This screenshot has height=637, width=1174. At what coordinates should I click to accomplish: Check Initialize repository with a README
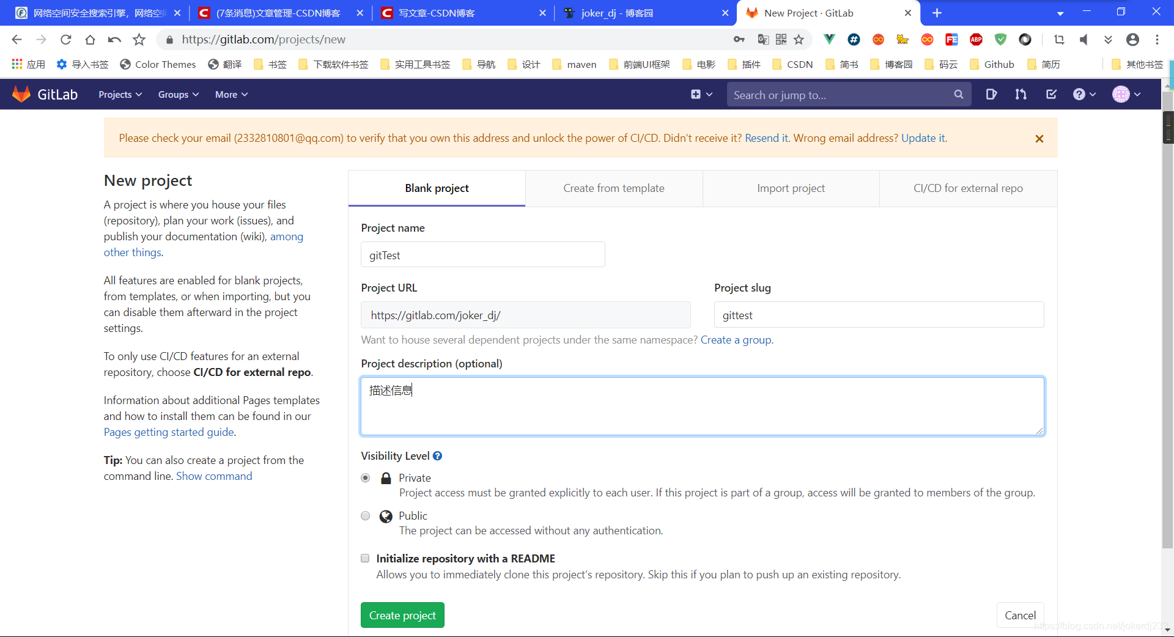(365, 558)
